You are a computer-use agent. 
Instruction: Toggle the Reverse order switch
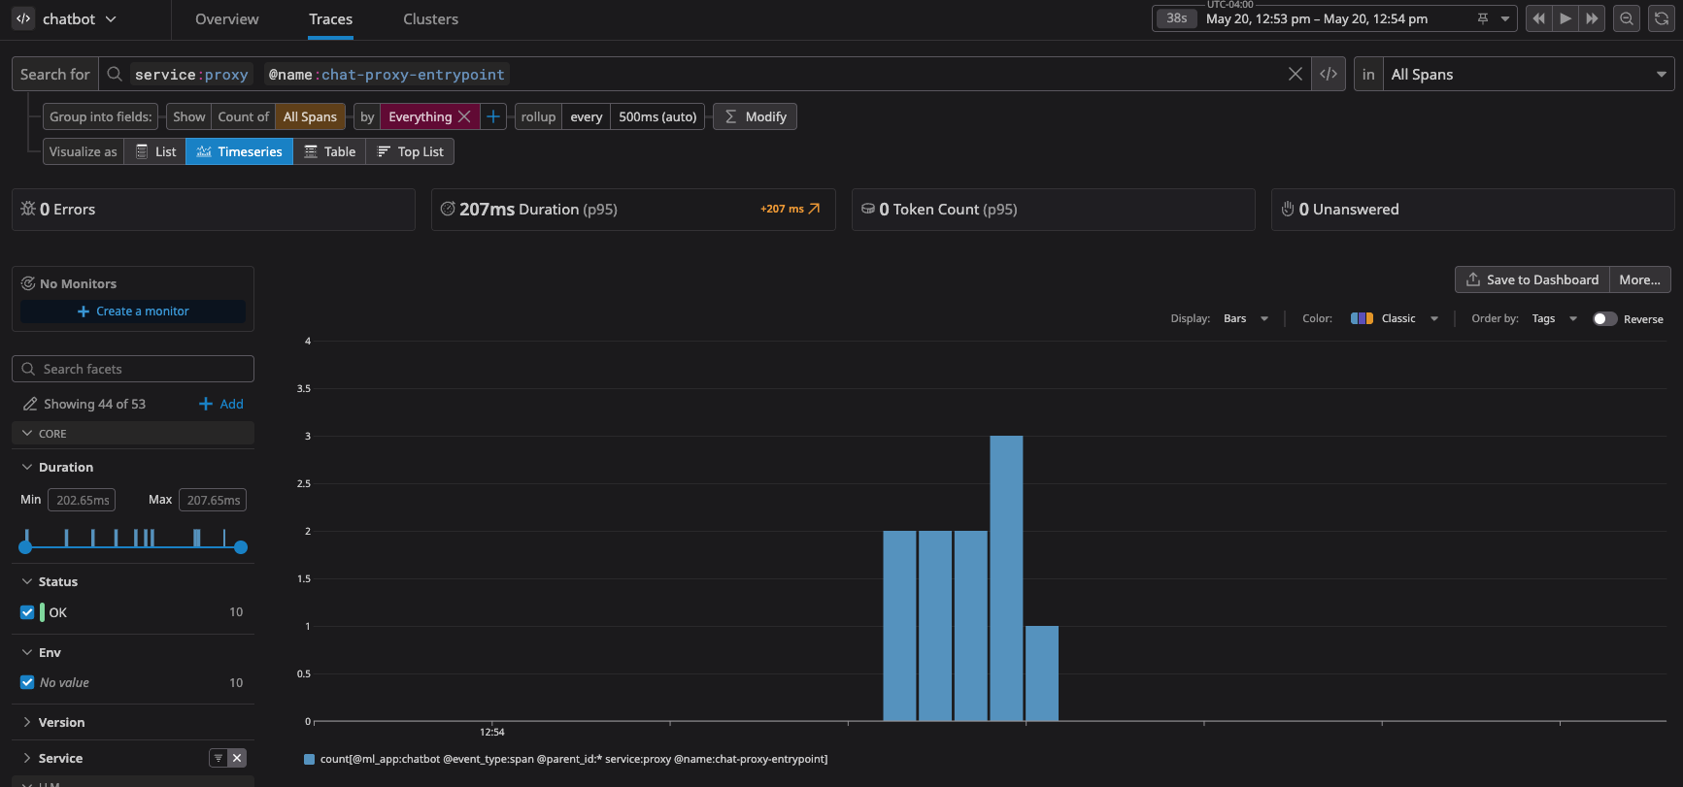tap(1604, 319)
